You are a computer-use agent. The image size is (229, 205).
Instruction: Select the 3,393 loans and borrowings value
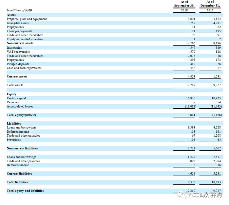point(191,128)
